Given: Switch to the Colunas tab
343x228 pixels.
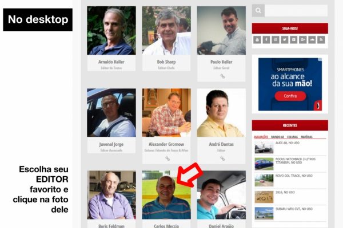Looking at the screenshot, I should pos(292,137).
